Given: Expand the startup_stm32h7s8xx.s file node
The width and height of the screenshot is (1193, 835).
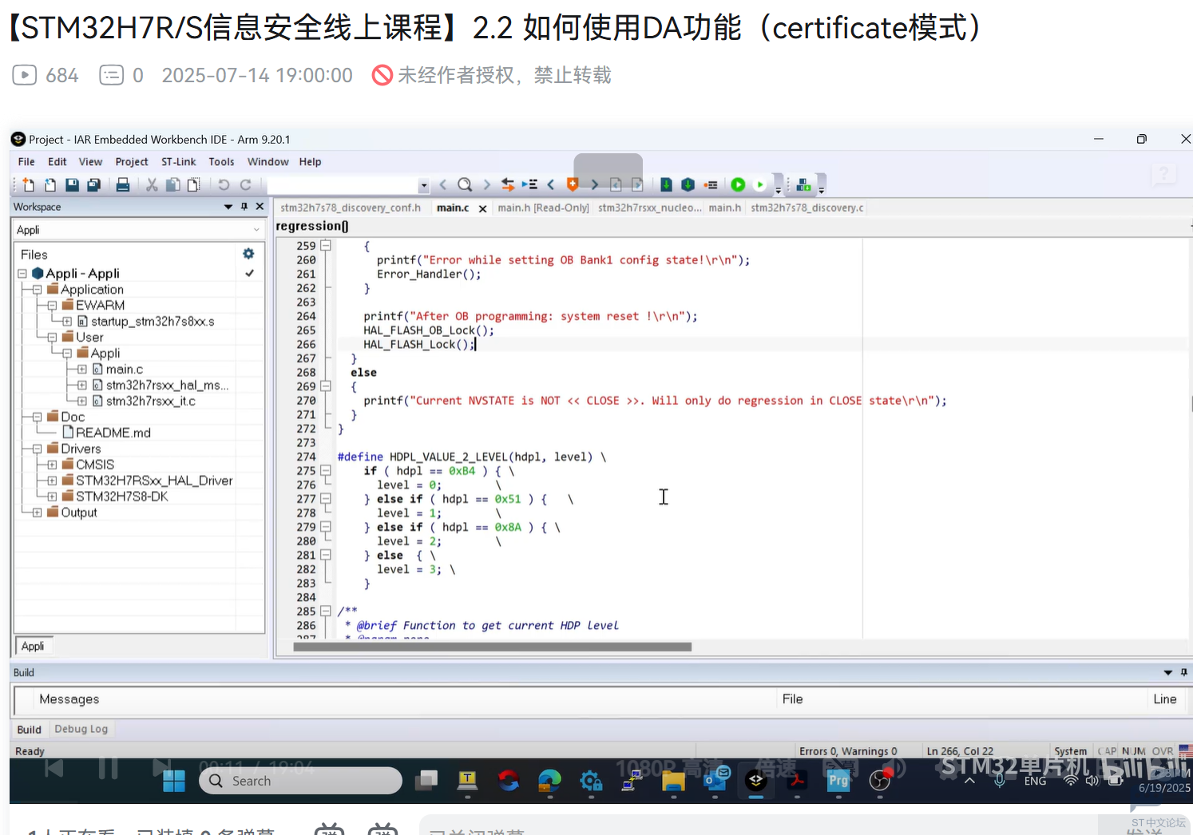Looking at the screenshot, I should pyautogui.click(x=67, y=322).
